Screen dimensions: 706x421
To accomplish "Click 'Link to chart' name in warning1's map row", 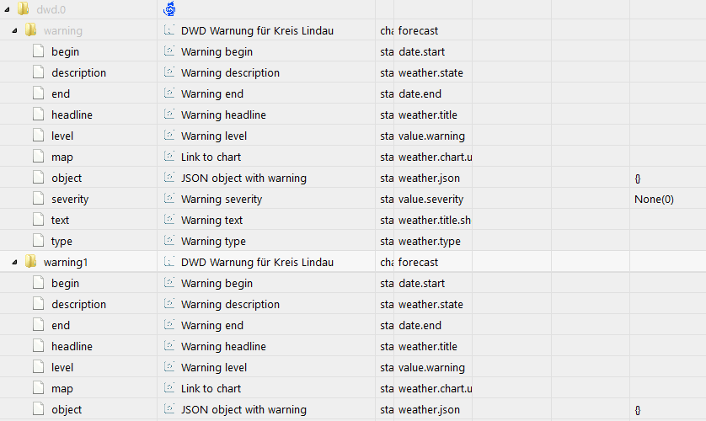I will pyautogui.click(x=211, y=389).
